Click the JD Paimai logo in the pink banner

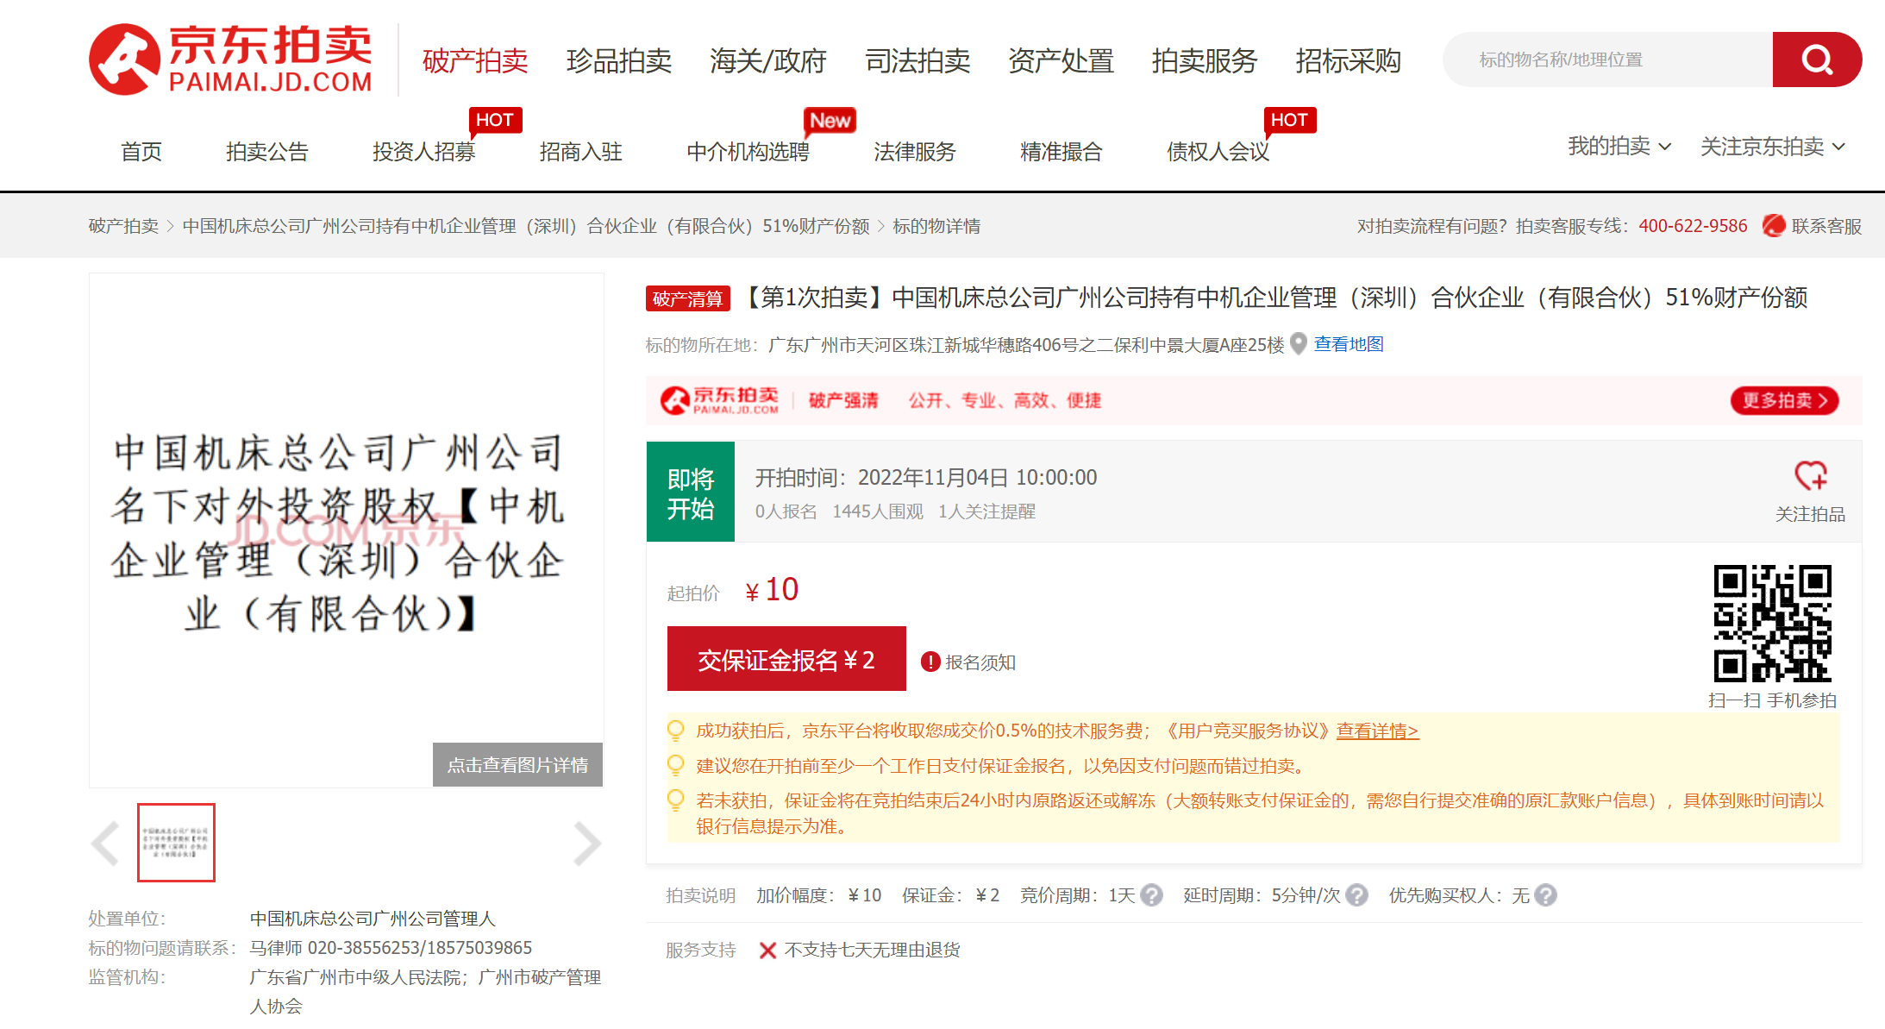[719, 400]
